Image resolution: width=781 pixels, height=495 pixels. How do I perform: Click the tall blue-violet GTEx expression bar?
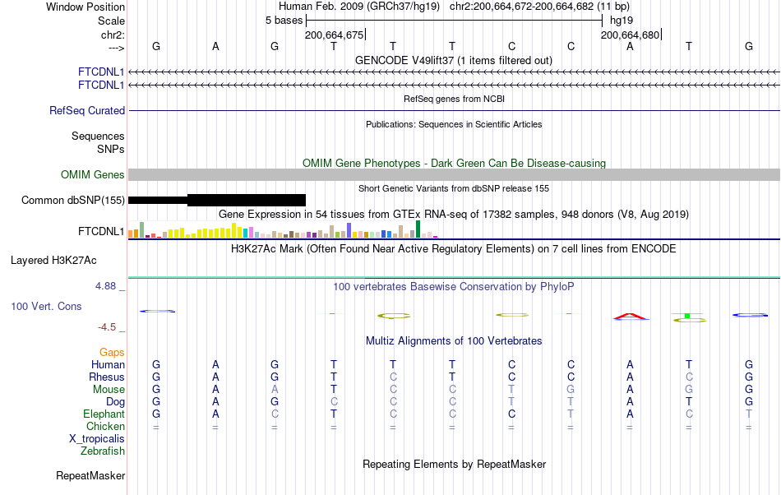coord(349,230)
